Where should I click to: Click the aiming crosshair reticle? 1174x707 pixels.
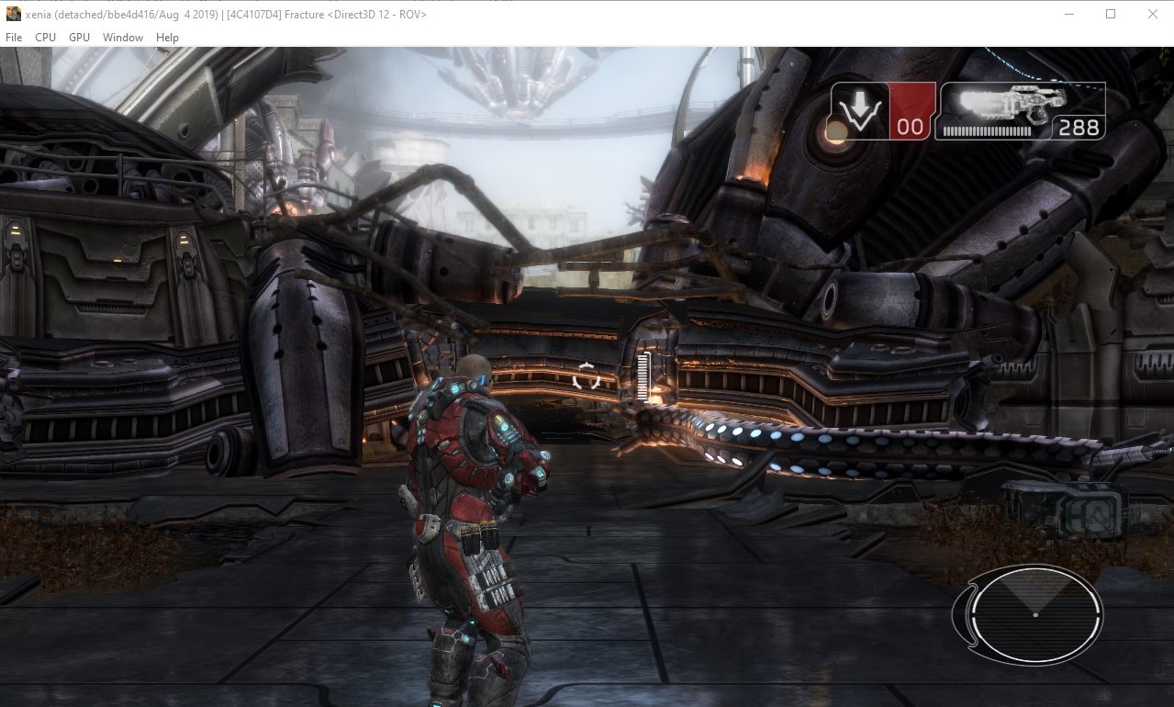[586, 376]
